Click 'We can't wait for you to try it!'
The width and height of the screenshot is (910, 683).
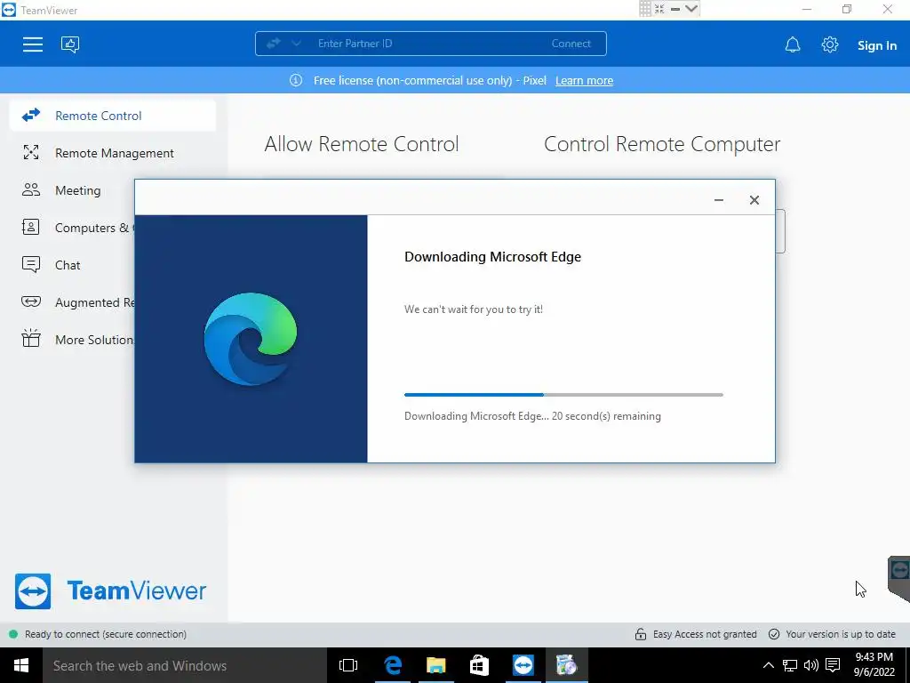(x=474, y=309)
